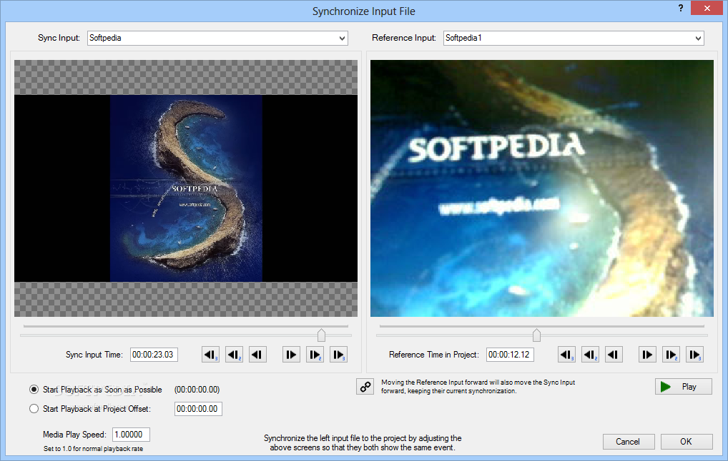Step Reference Input back one frame

(614, 355)
